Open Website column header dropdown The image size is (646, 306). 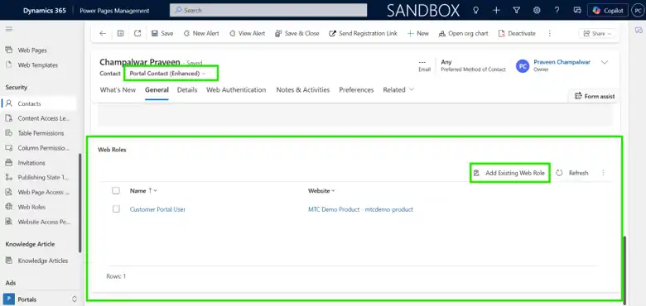pyautogui.click(x=321, y=191)
